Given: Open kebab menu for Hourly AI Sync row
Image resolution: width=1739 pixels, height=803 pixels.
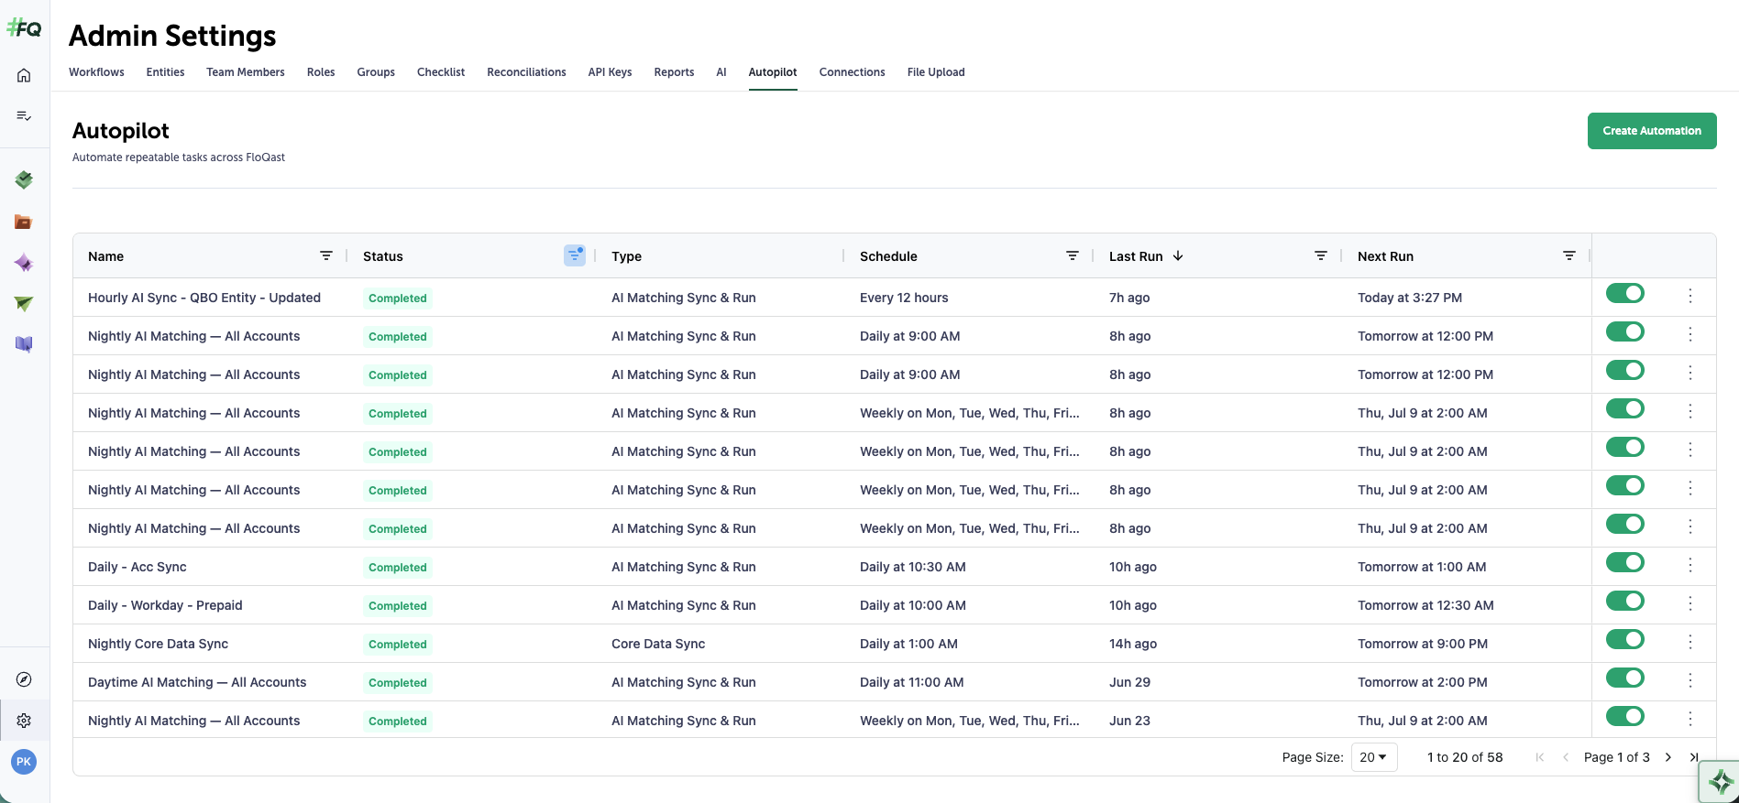Looking at the screenshot, I should pos(1690,296).
